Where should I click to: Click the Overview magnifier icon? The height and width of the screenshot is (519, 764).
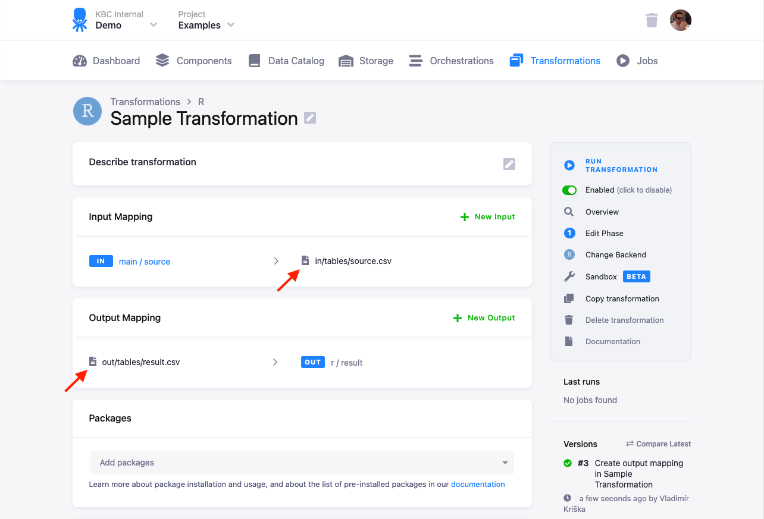[x=569, y=212]
